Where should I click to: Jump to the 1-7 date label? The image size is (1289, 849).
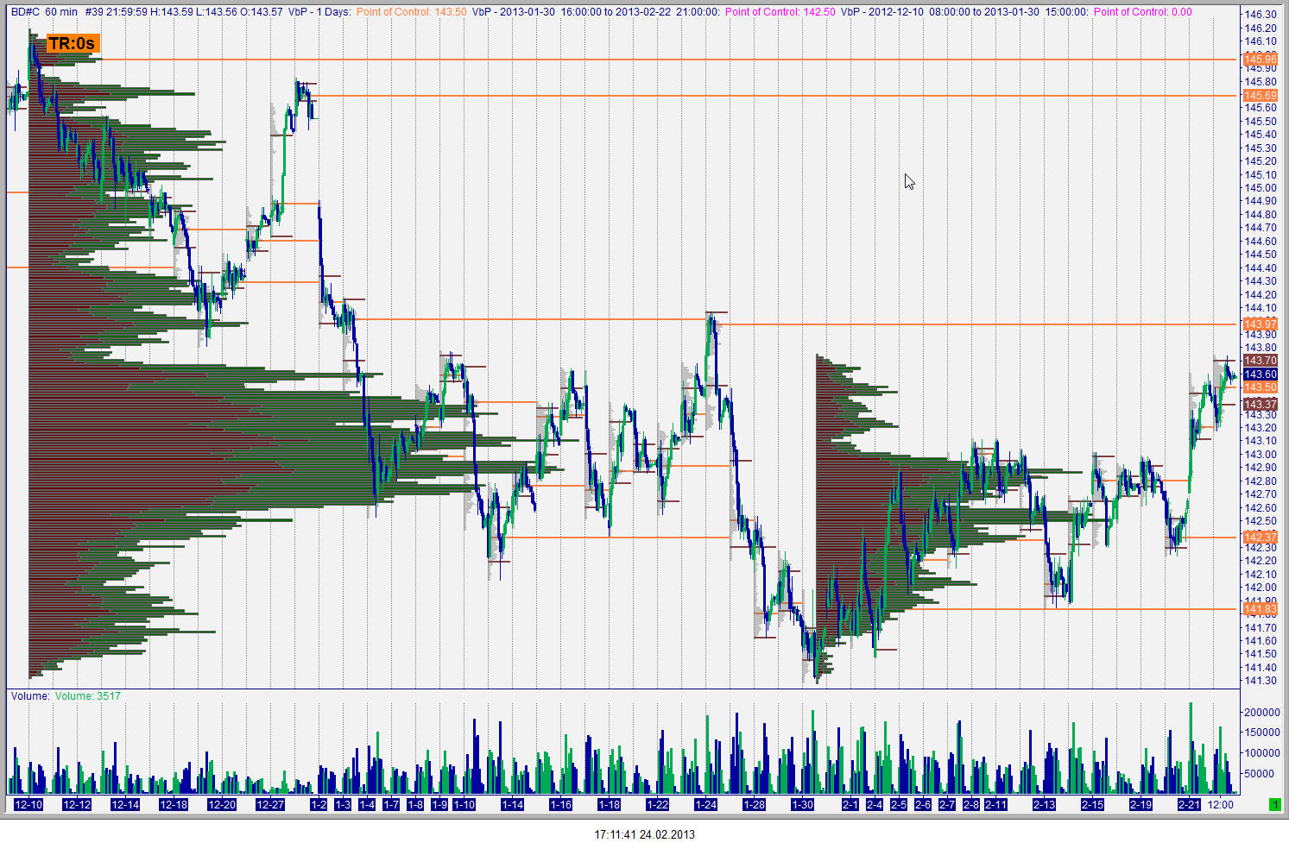391,804
